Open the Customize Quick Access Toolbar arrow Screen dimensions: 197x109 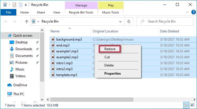(x=26, y=5)
